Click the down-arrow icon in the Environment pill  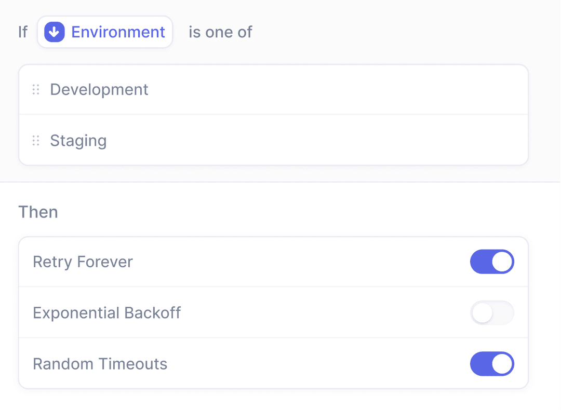[55, 32]
